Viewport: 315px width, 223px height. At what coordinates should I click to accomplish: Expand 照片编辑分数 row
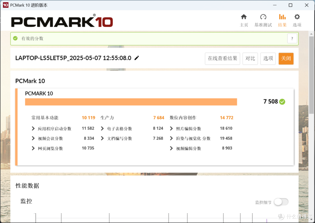171,129
